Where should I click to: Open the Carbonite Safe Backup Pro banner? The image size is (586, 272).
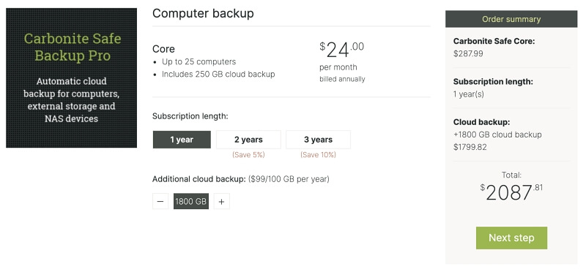[x=71, y=78]
